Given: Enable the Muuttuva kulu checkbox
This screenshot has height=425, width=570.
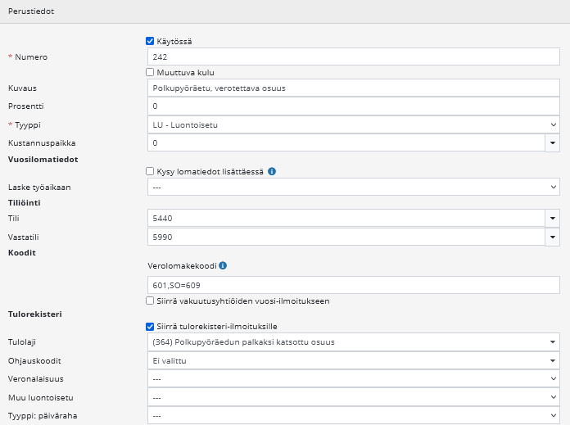Looking at the screenshot, I should point(150,72).
